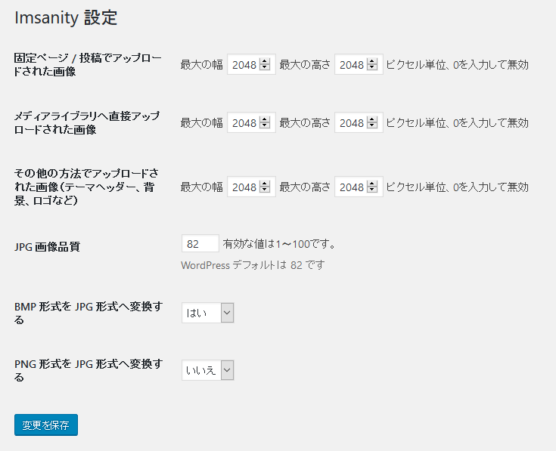Decrease max height for メディアライブラリ uploads
The height and width of the screenshot is (451, 556).
(372, 126)
